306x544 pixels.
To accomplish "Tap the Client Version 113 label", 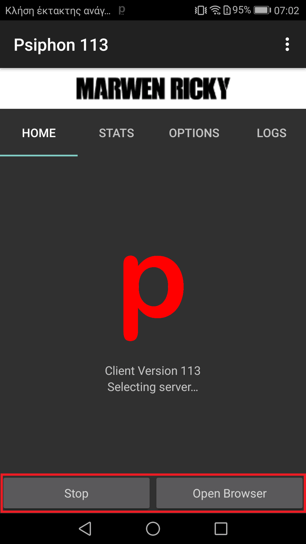I will [x=153, y=371].
